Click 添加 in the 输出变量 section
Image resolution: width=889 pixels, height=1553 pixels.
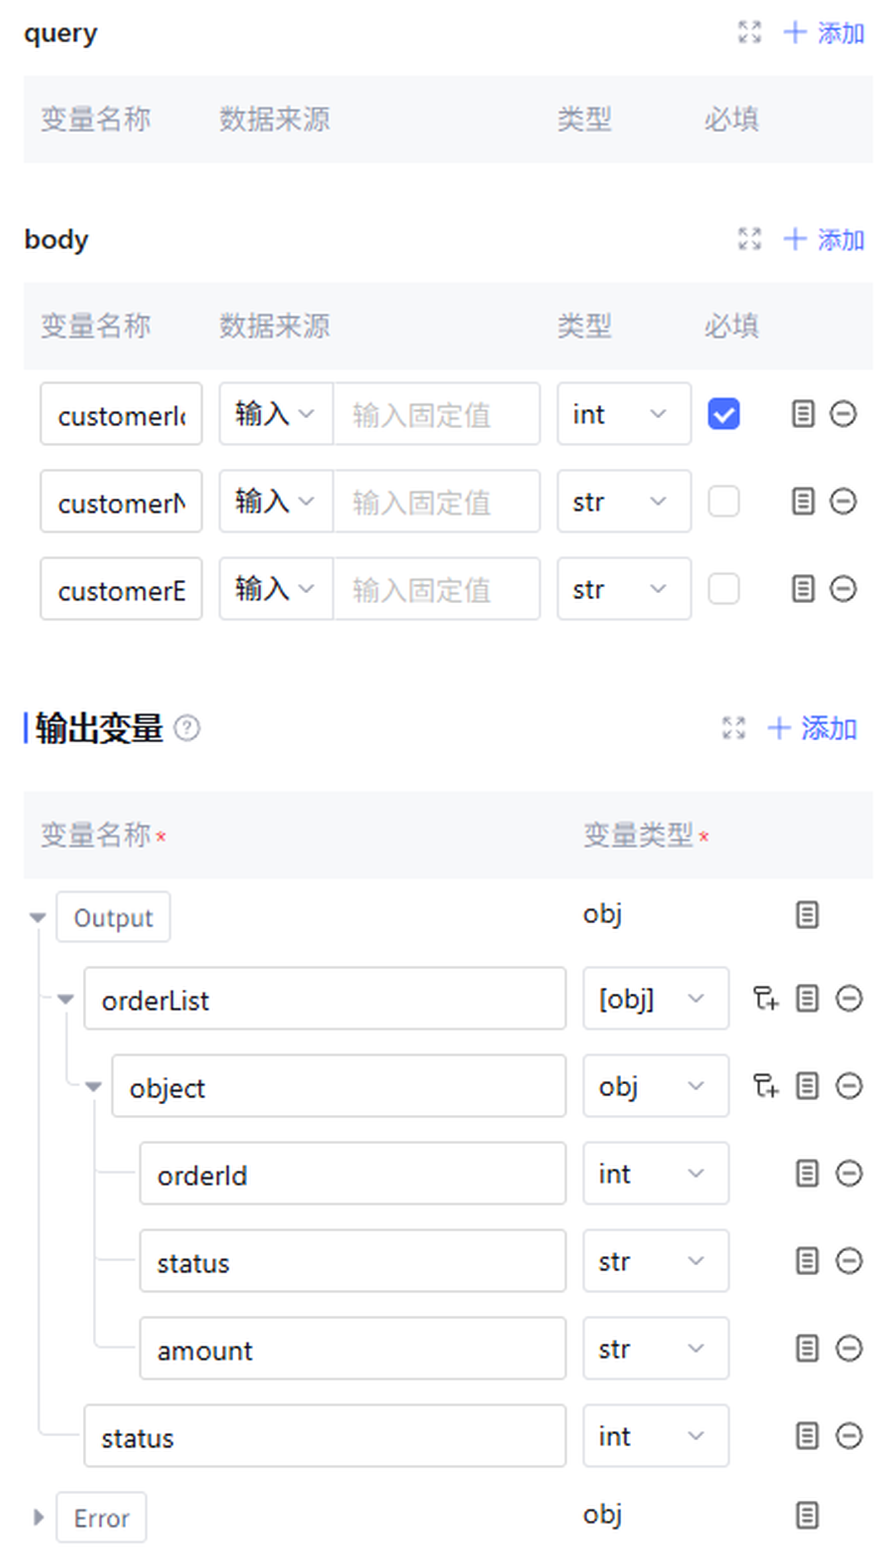[812, 729]
